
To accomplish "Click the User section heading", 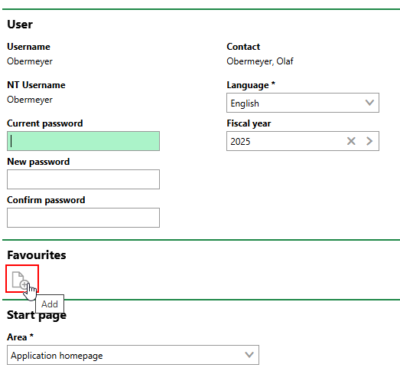I will (x=20, y=25).
